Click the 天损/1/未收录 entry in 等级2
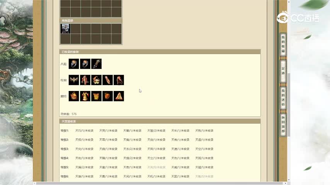 [84, 140]
